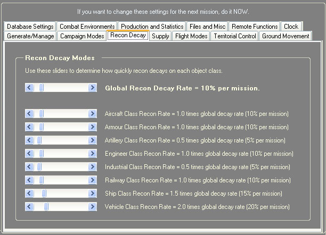The image size is (326, 235).
Task: Open the Database Settings tab
Action: tap(30, 26)
